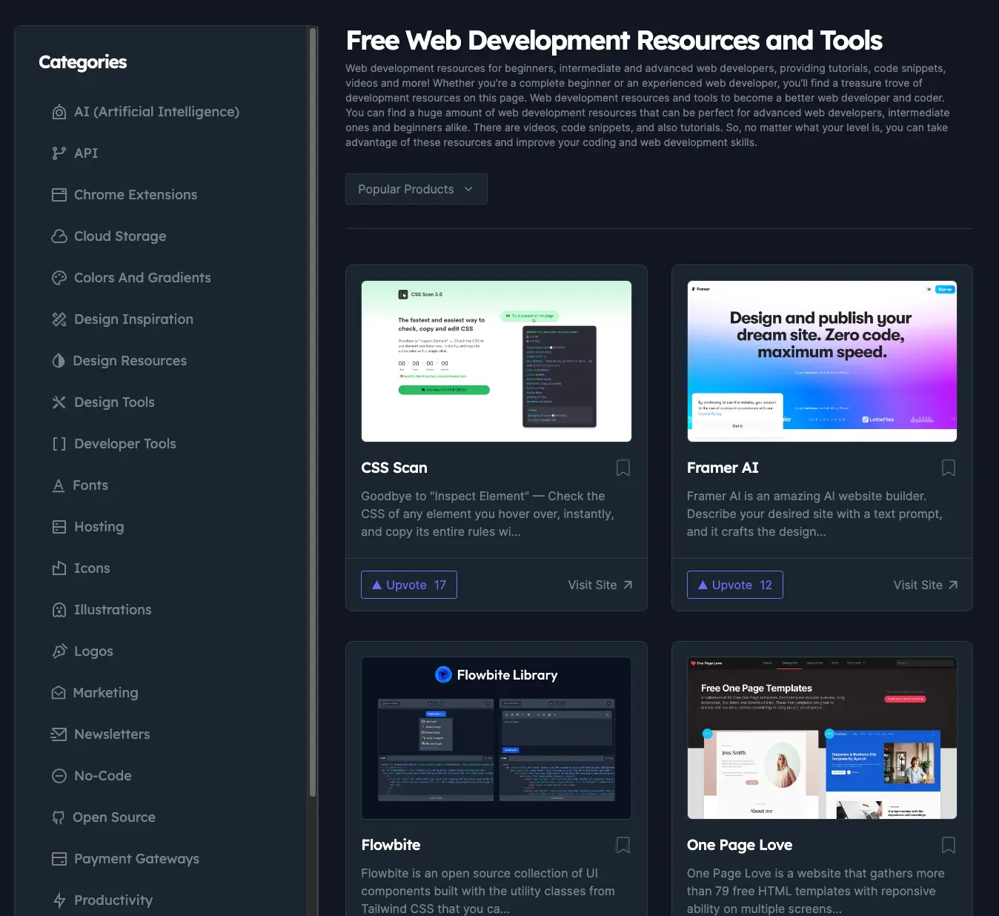The height and width of the screenshot is (916, 999).
Task: Click the Marketing envelope icon
Action: click(59, 693)
